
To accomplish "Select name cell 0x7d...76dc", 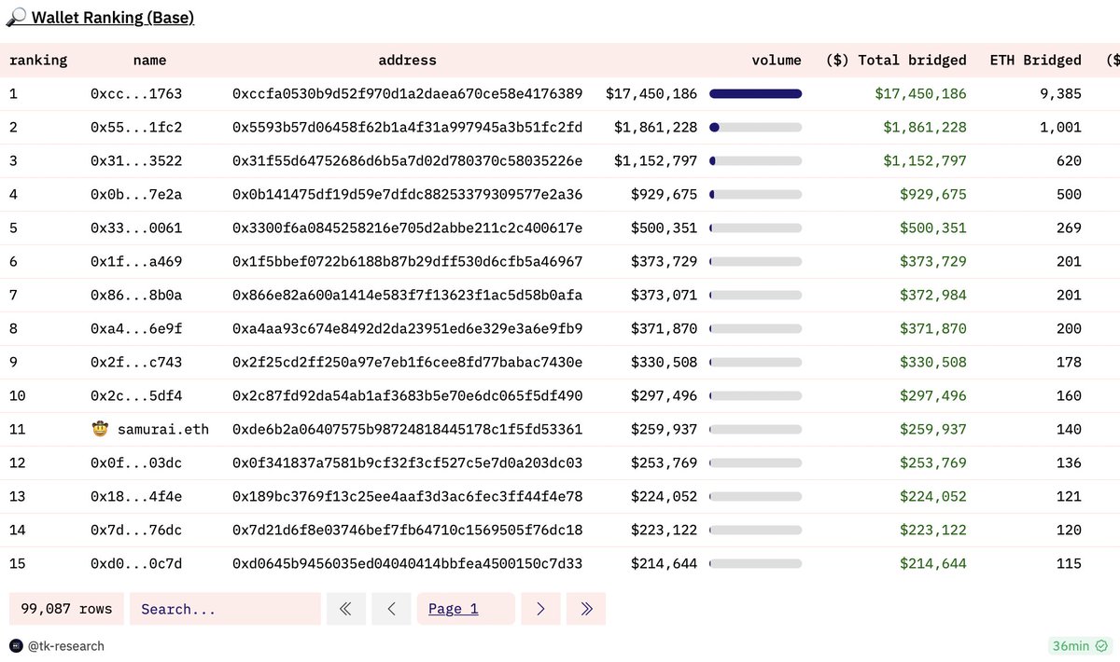I will 136,530.
